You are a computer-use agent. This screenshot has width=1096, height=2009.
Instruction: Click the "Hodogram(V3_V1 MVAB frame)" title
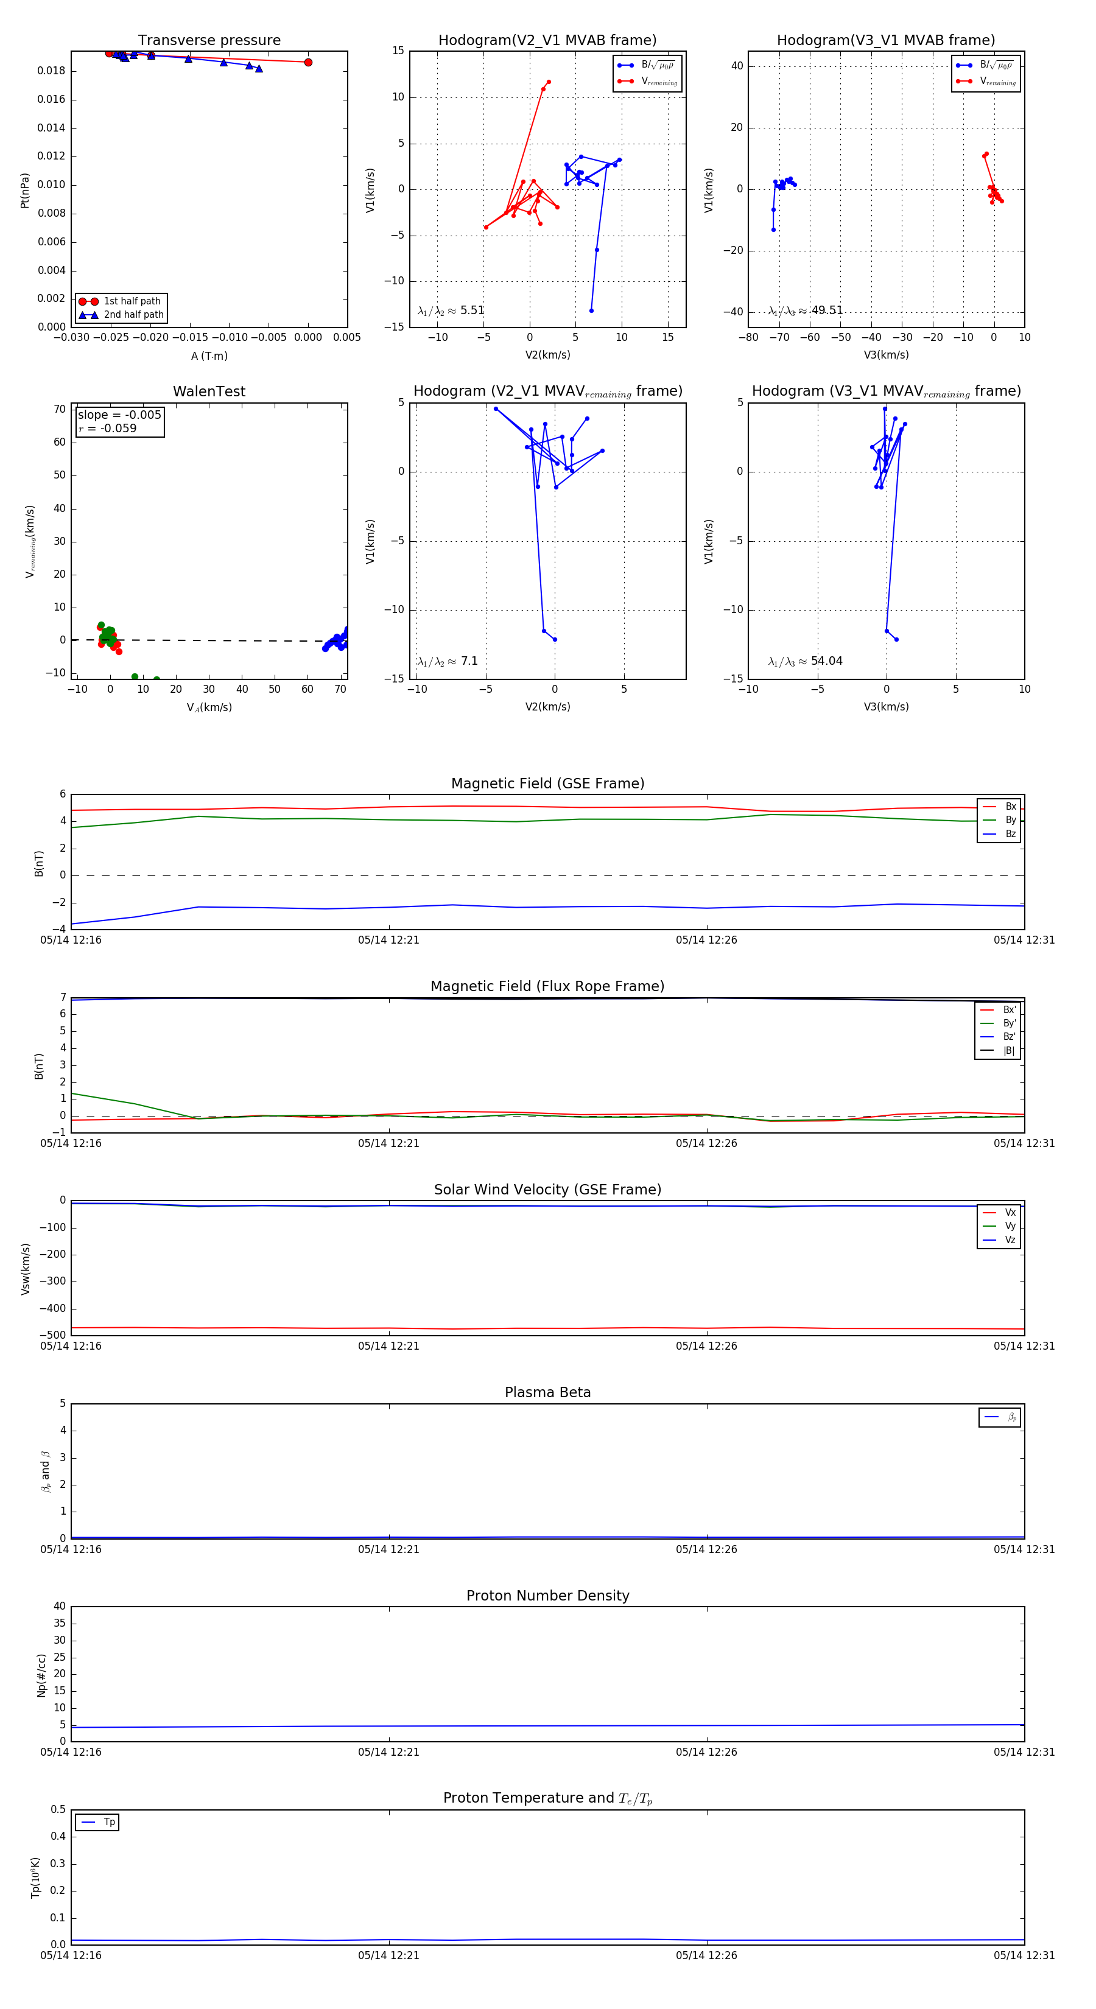pos(886,41)
